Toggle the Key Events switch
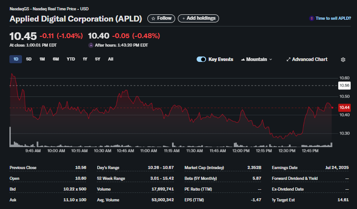The height and width of the screenshot is (209, 357). [x=201, y=59]
